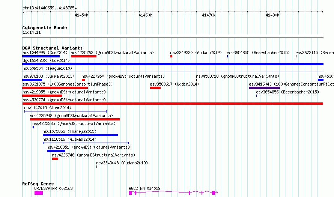Open the nsv4225762 (gnomADStructuralVariants) label

pos(112,53)
